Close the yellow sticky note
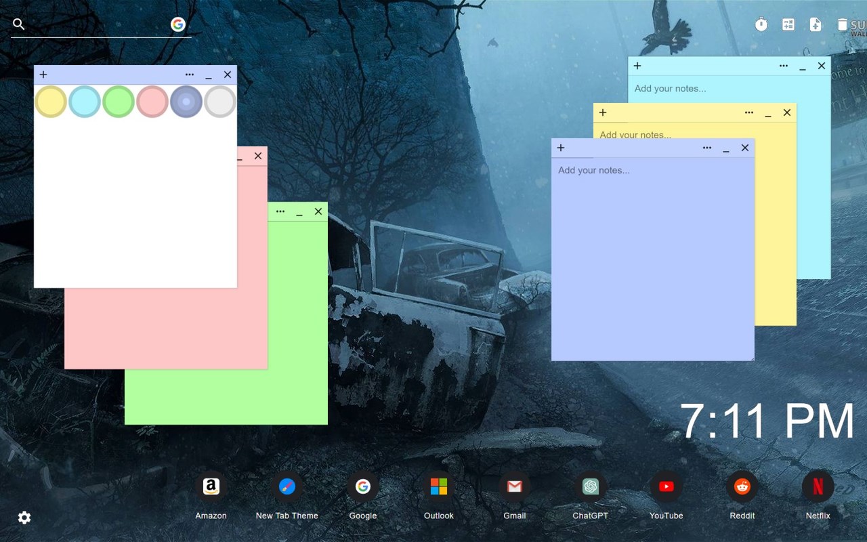Screen dimensions: 867x542 (787, 112)
